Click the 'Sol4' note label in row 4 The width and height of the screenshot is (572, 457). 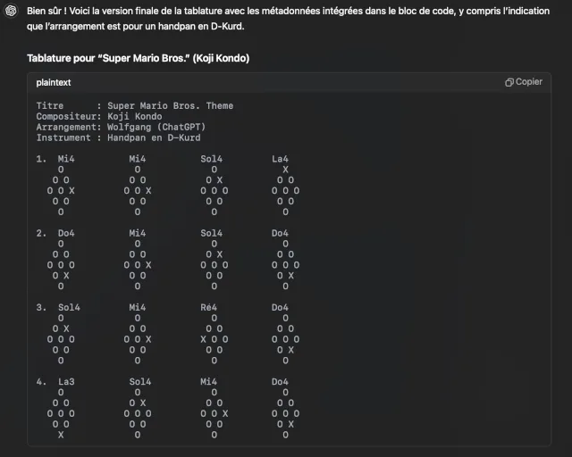[x=140, y=382]
